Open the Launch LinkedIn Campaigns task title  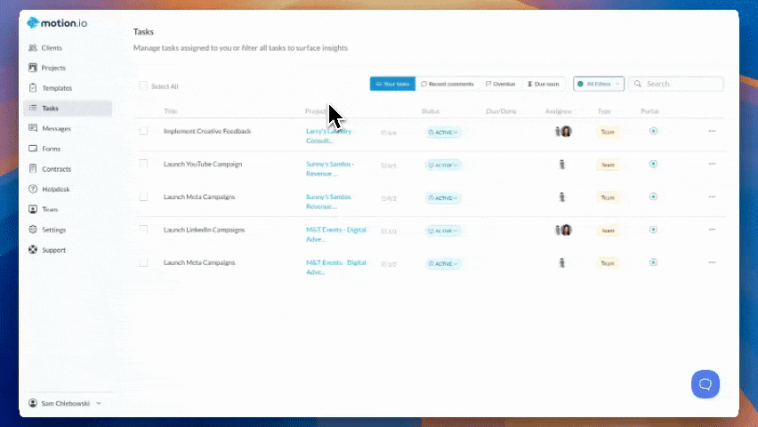tap(204, 230)
